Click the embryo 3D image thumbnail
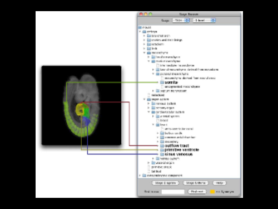 coord(81,105)
